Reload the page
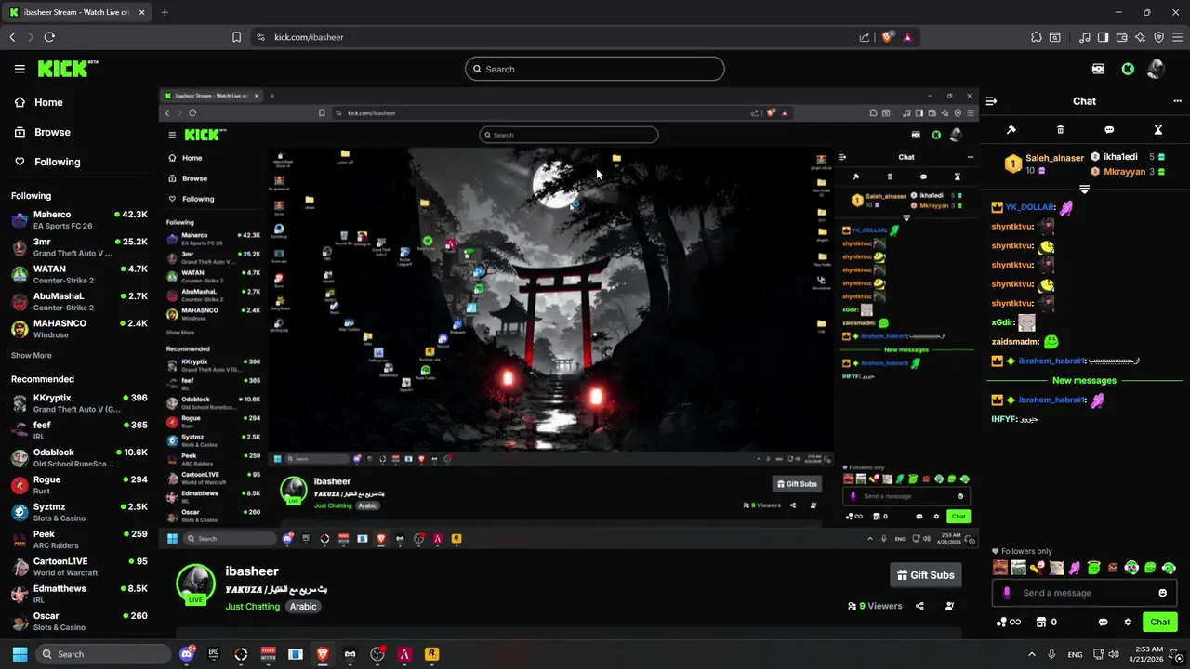Viewport: 1190px width, 669px height. tap(49, 37)
